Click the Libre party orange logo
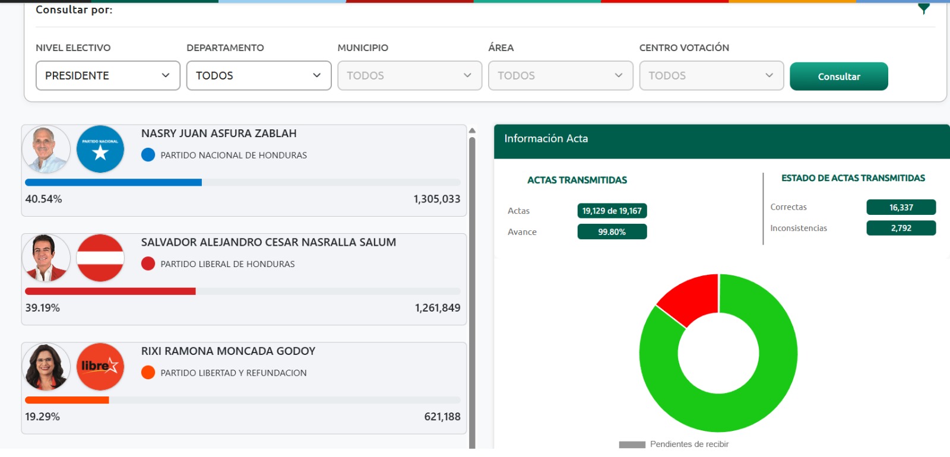Viewport: 950px width, 457px height. (100, 367)
